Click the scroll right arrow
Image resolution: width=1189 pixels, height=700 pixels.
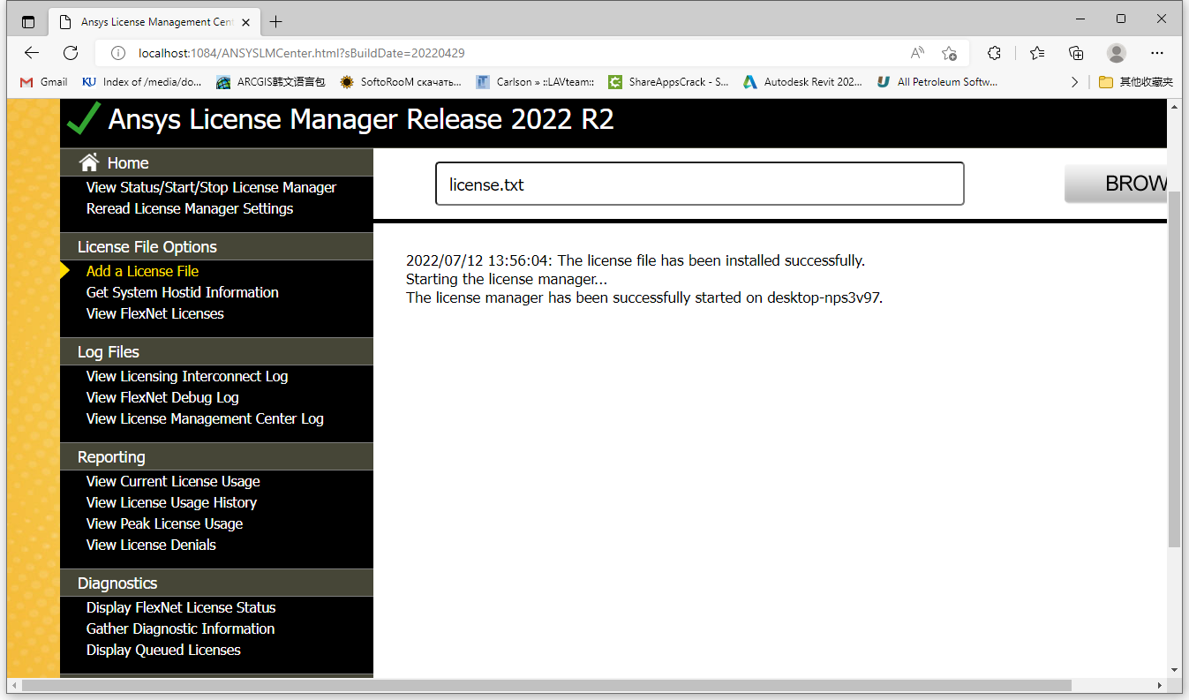pos(1160,685)
